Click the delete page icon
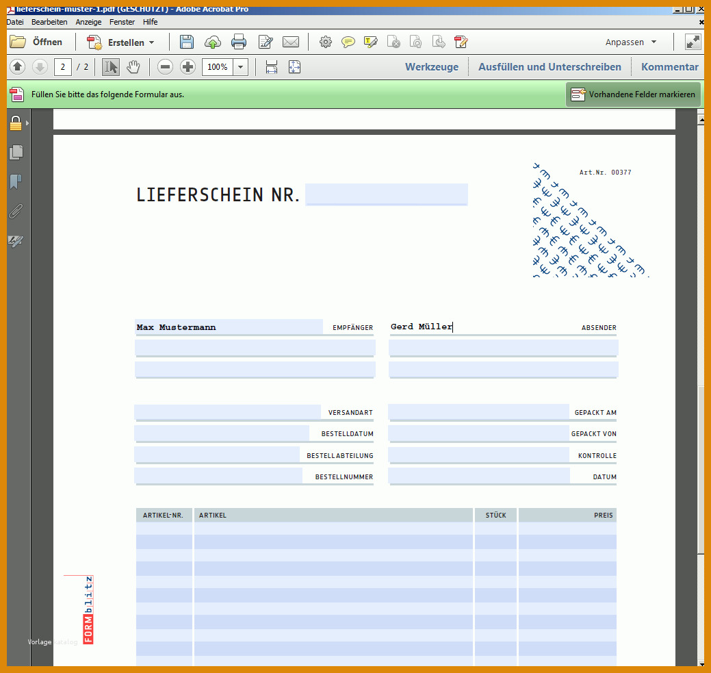The height and width of the screenshot is (673, 711). coord(393,42)
